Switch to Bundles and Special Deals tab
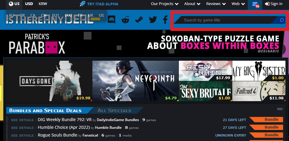This screenshot has height=141, width=289. pos(45,111)
